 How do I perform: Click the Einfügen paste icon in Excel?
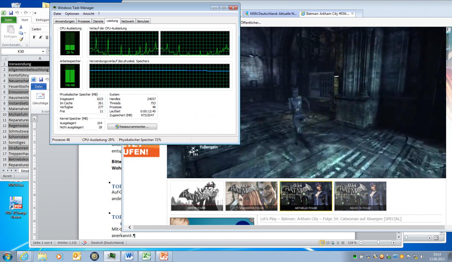[x=10, y=29]
